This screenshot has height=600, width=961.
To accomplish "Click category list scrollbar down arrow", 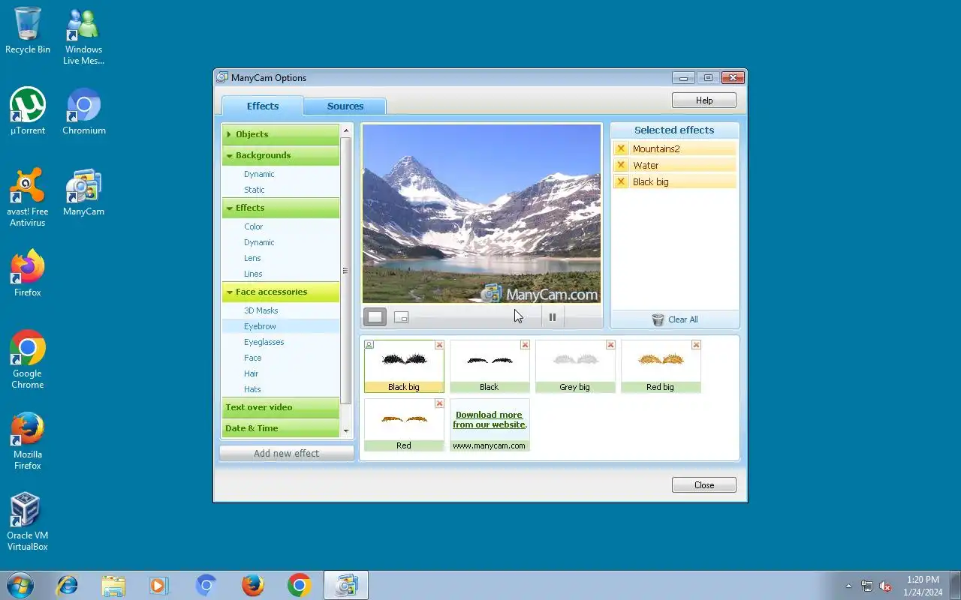I will click(346, 431).
